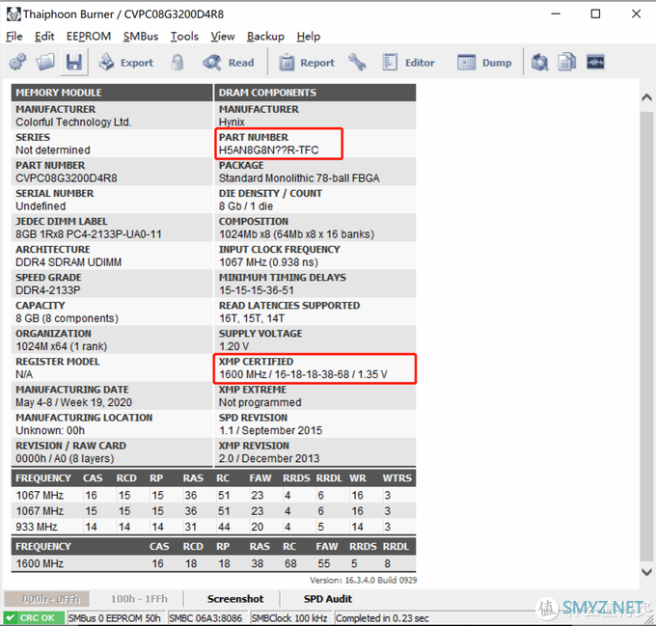Viewport: 656px width, 626px height.
Task: Open the Report view
Action: 307,63
